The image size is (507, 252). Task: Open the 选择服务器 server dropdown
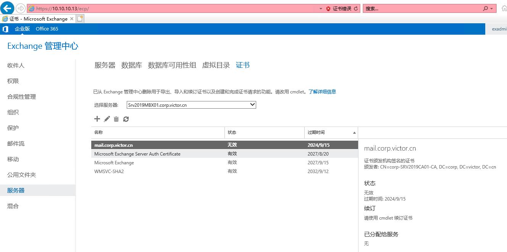(252, 104)
